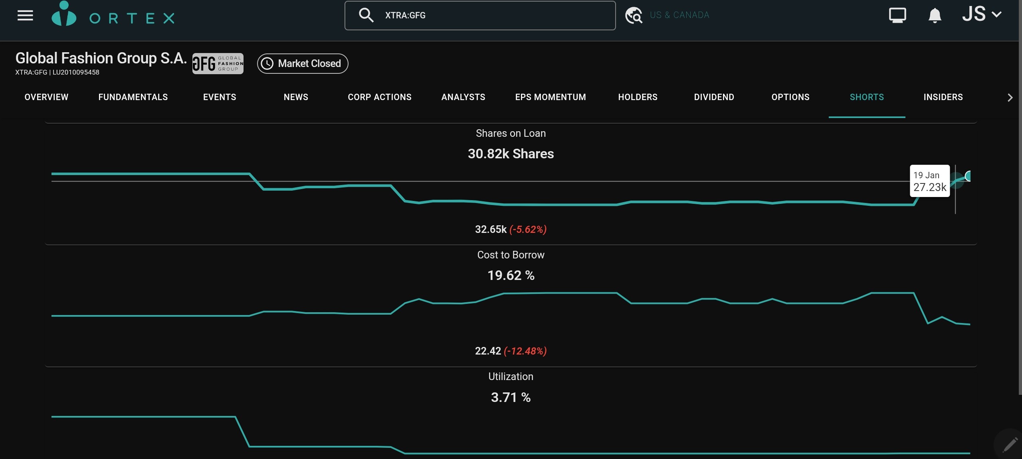Open the notifications bell
The height and width of the screenshot is (459, 1022).
(x=935, y=16)
